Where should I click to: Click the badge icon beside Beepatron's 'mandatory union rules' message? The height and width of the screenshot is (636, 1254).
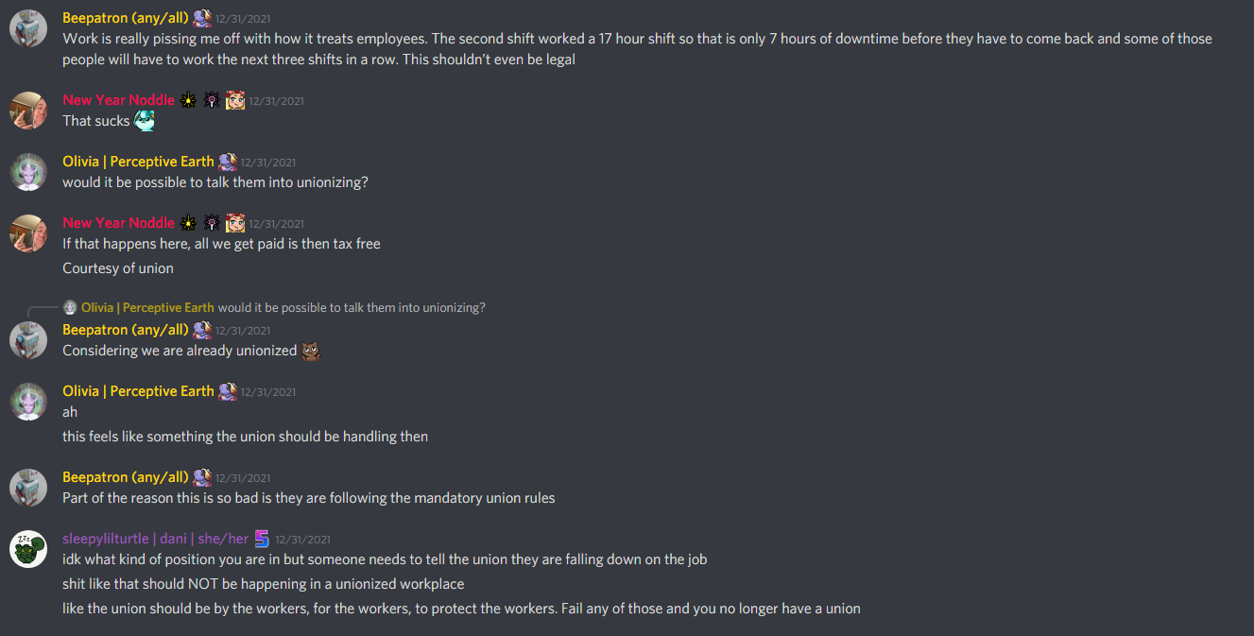[202, 477]
